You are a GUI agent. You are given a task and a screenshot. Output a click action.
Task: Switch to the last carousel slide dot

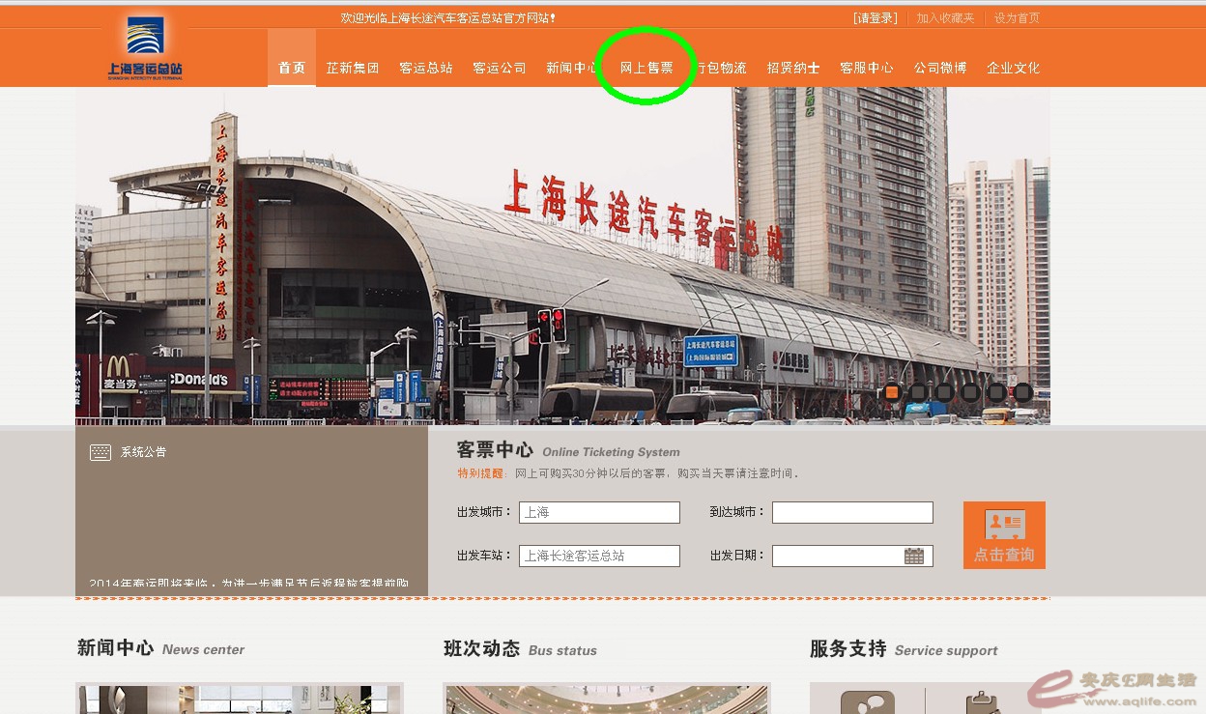[1022, 392]
